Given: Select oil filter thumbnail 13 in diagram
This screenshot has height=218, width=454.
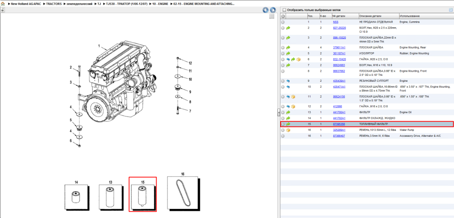Looking at the screenshot, I should click(x=111, y=197).
